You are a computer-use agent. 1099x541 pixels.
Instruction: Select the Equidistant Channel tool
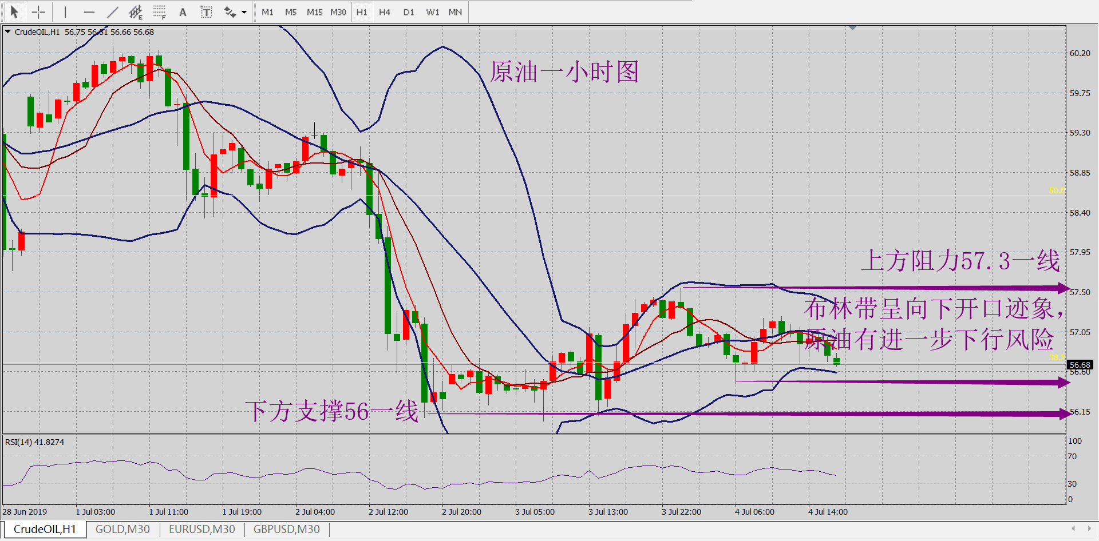pyautogui.click(x=136, y=11)
